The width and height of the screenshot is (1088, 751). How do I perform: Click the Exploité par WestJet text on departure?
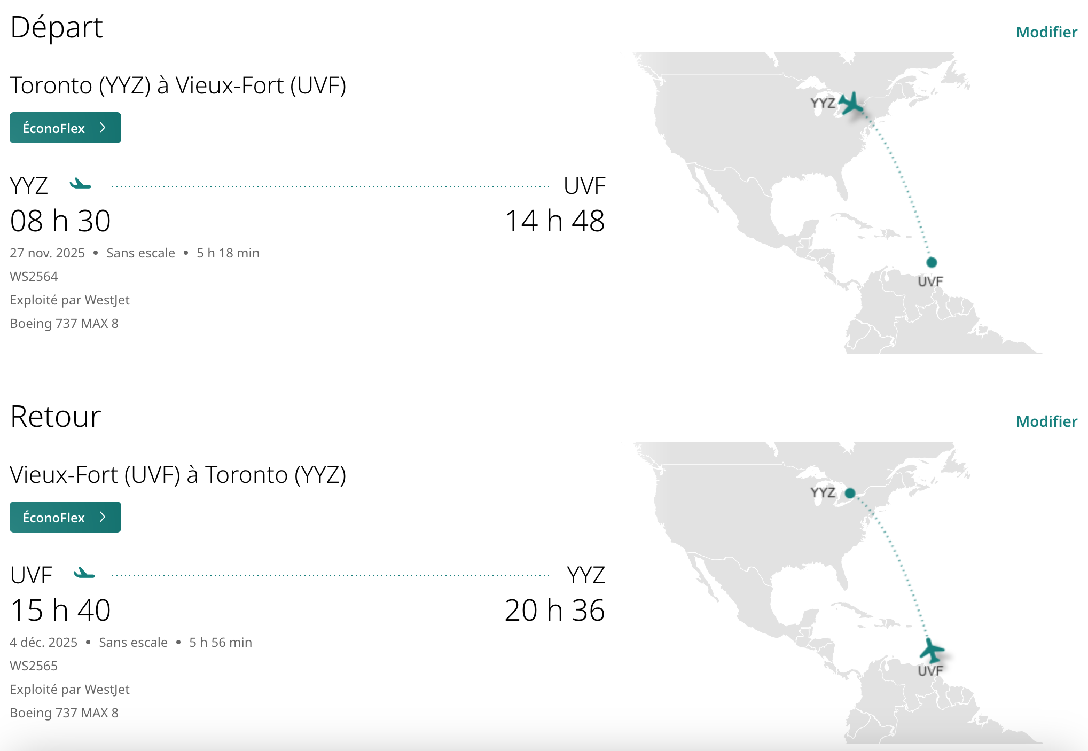69,300
